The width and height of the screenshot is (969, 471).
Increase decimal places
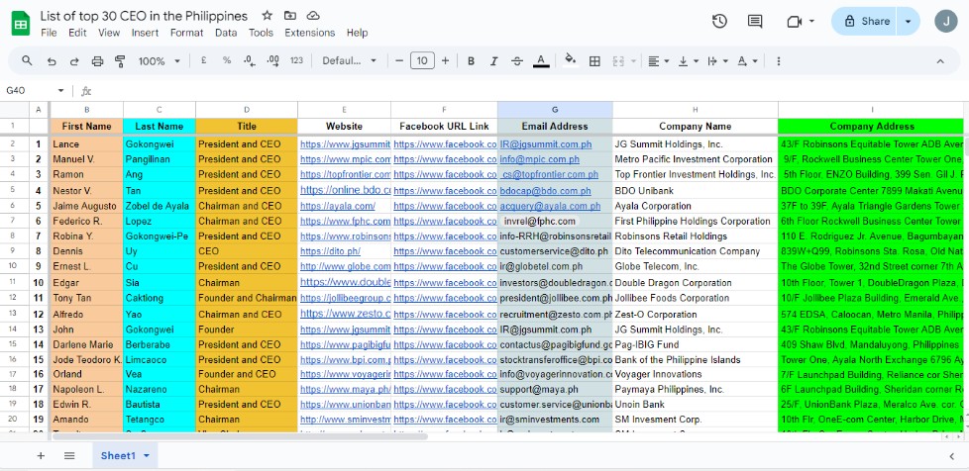pos(273,60)
